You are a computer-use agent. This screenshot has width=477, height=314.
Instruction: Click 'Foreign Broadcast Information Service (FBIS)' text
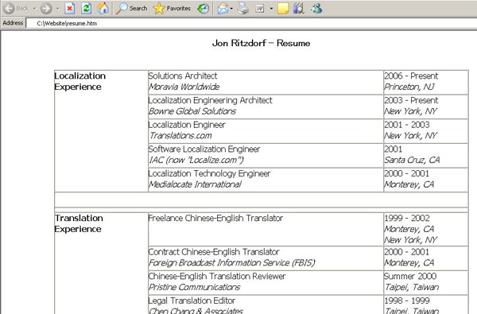pos(232,263)
